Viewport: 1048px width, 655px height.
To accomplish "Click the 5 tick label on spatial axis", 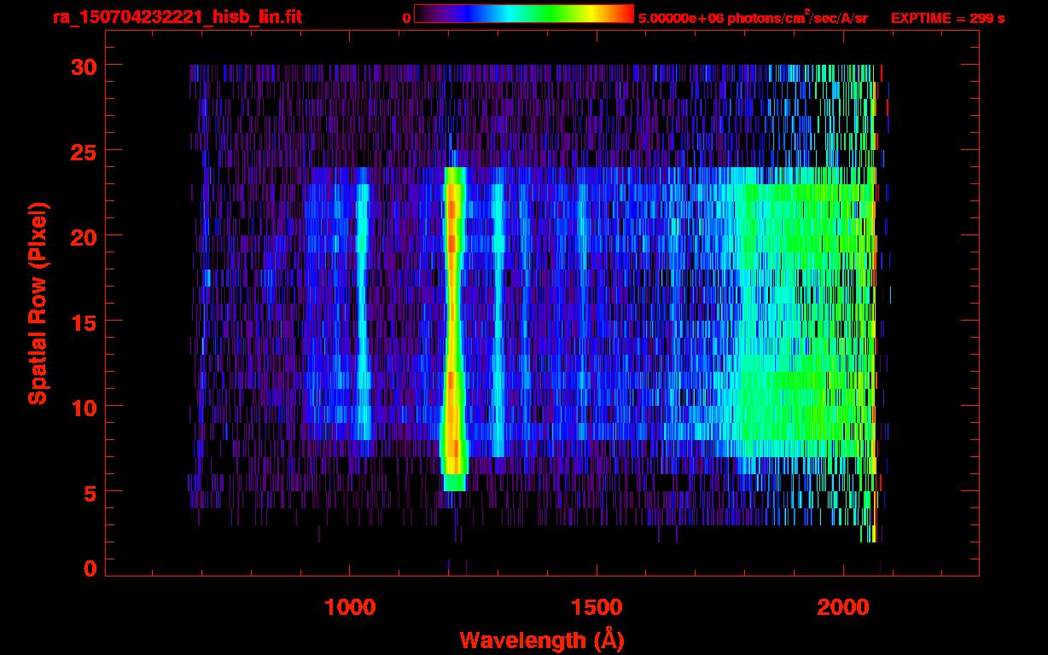I will point(88,492).
